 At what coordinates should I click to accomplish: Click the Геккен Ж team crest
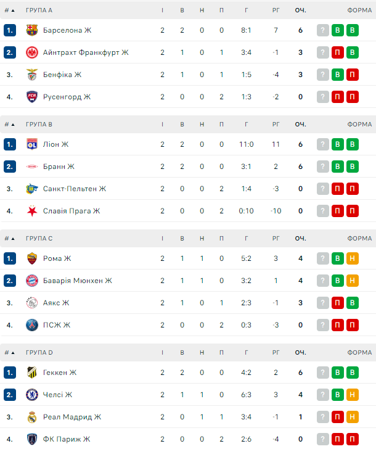tap(32, 373)
